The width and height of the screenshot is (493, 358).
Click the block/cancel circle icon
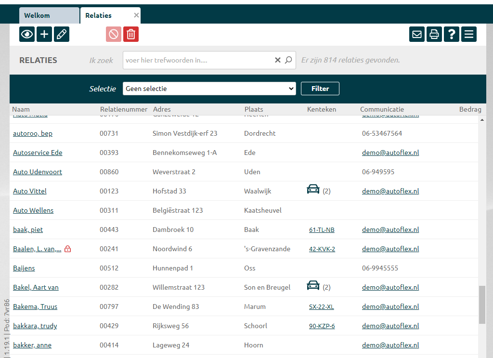114,34
